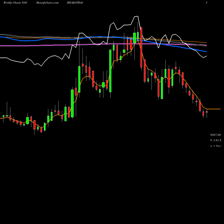Click the BHARATRAS ticker symbol text
The width and height of the screenshot is (224, 224).
(75, 3)
